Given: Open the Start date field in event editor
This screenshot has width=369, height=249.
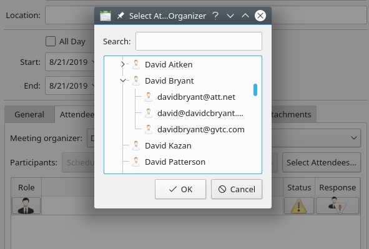Looking at the screenshot, I should (x=70, y=62).
